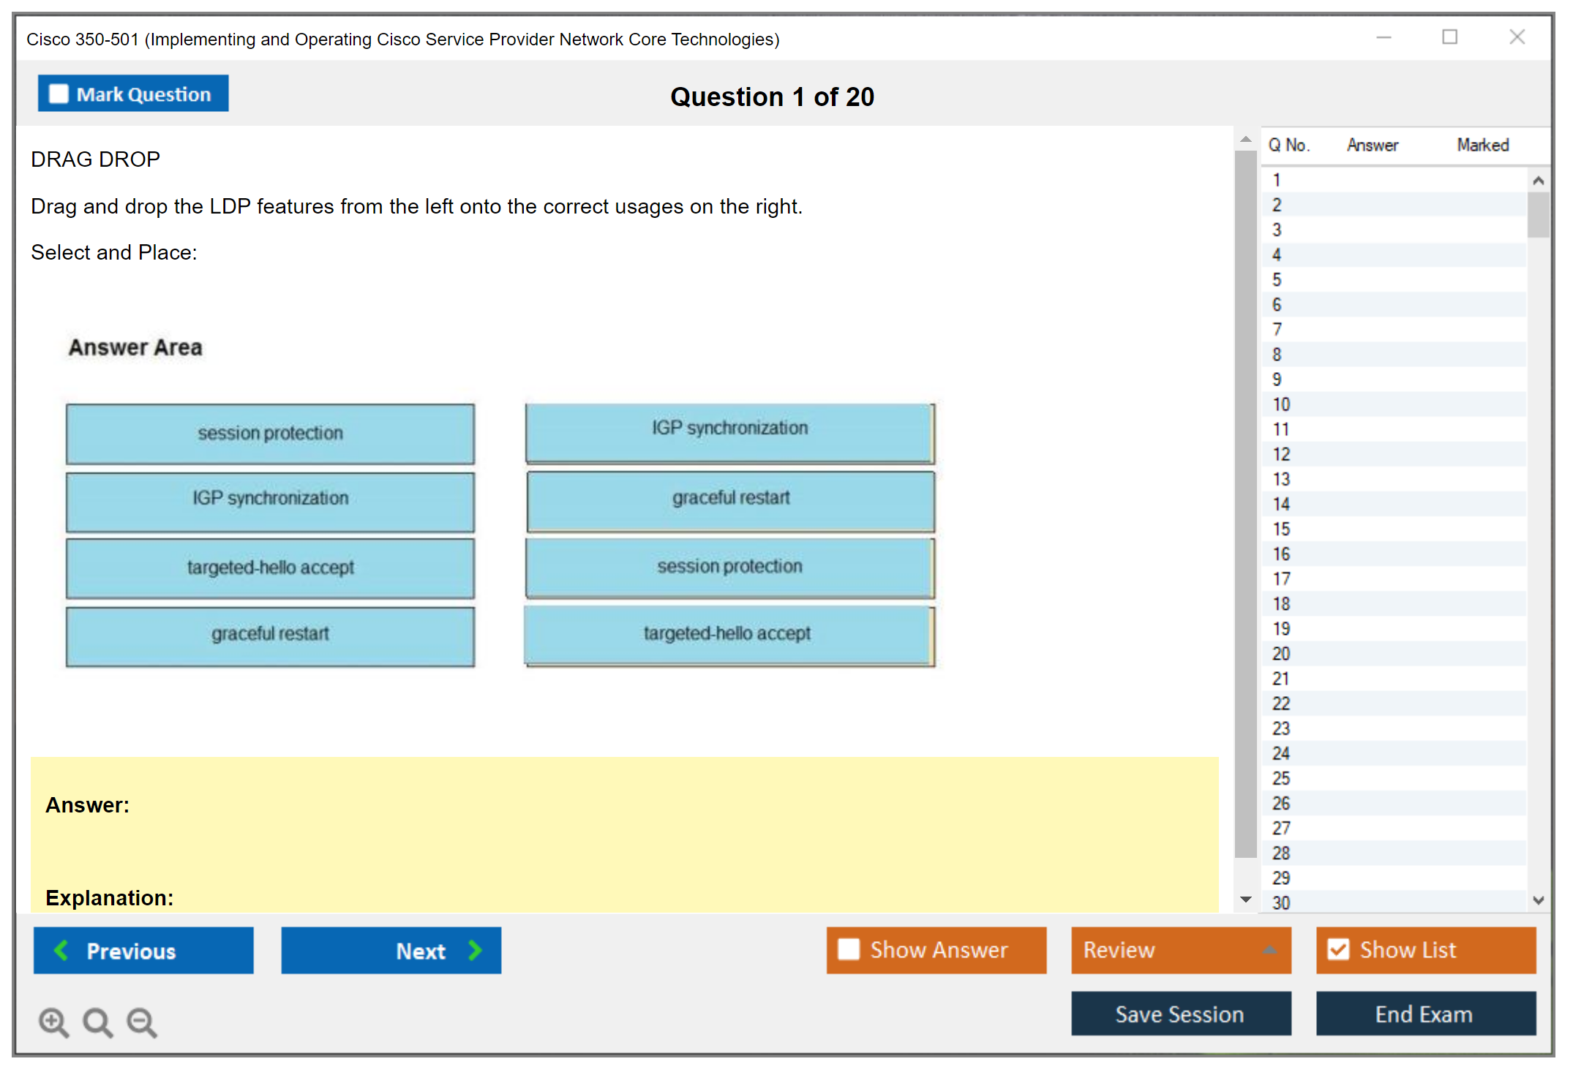Click the green left arrow on Previous
This screenshot has height=1075, width=1573.
61,950
